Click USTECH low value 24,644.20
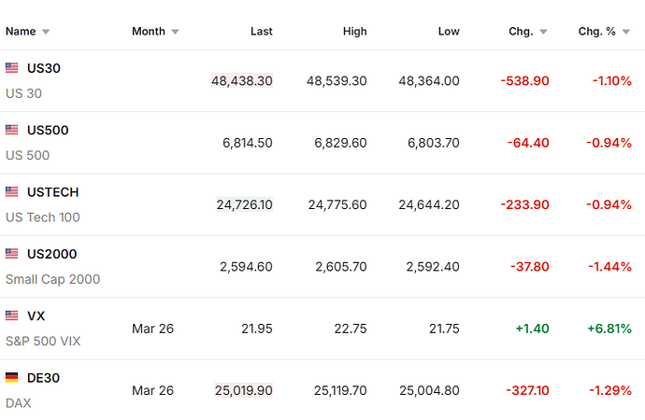645x420 pixels. coord(429,205)
